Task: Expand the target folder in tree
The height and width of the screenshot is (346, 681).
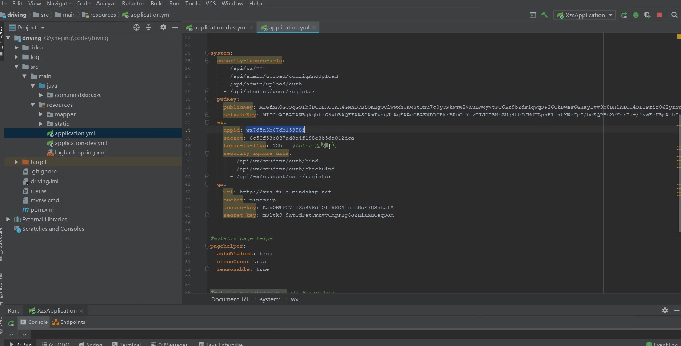Action: 16,162
